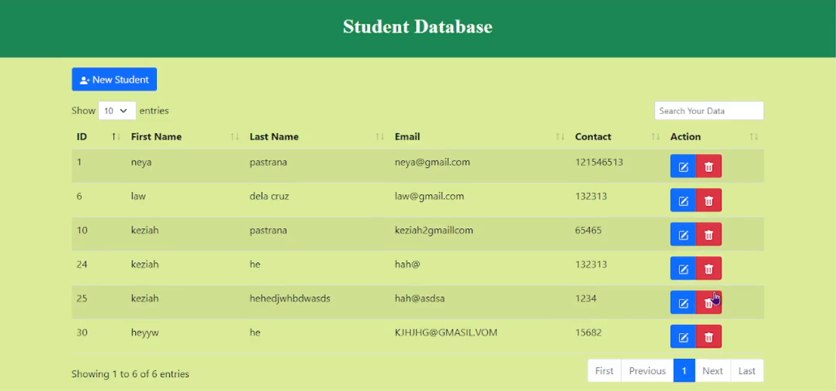
Task: Sort table by Last Name column
Action: pyautogui.click(x=274, y=137)
